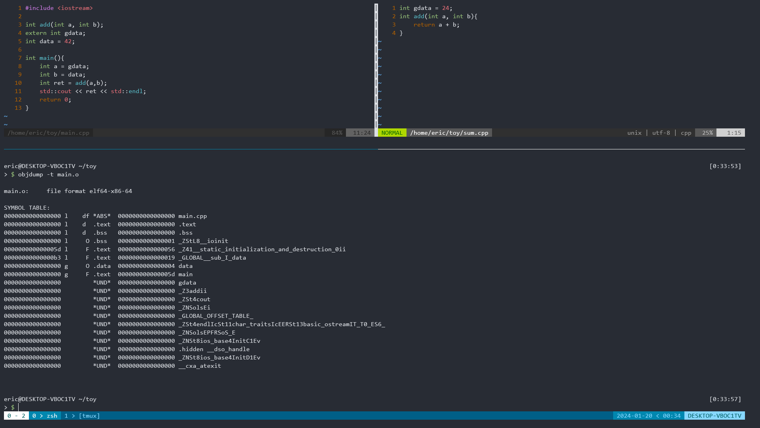
Task: Switch to the 1 > [tmux] window
Action: (x=82, y=416)
